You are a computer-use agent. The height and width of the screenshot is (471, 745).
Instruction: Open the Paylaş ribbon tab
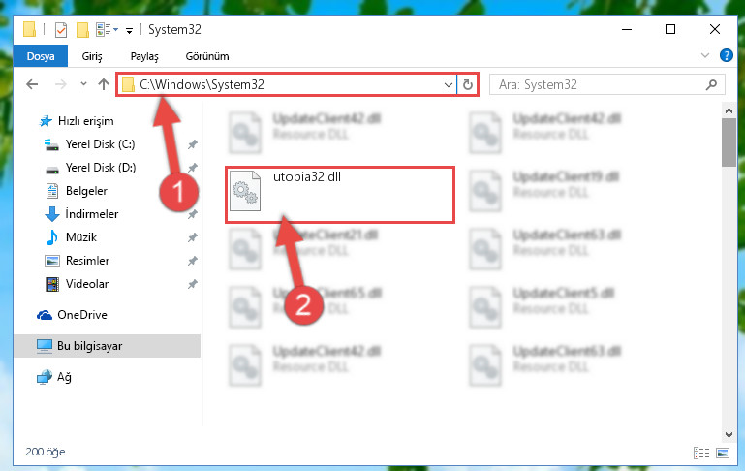point(144,56)
